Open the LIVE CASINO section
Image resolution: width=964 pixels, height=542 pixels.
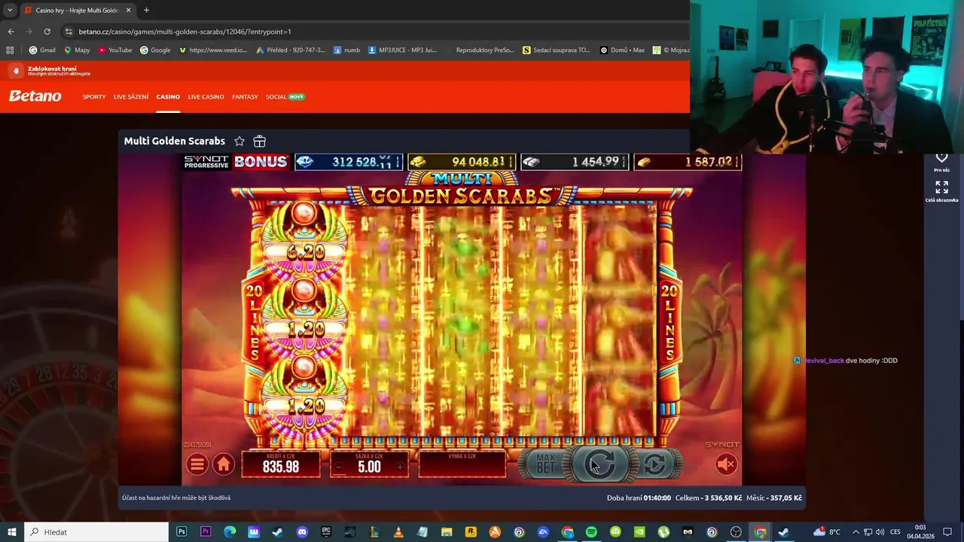coord(206,96)
